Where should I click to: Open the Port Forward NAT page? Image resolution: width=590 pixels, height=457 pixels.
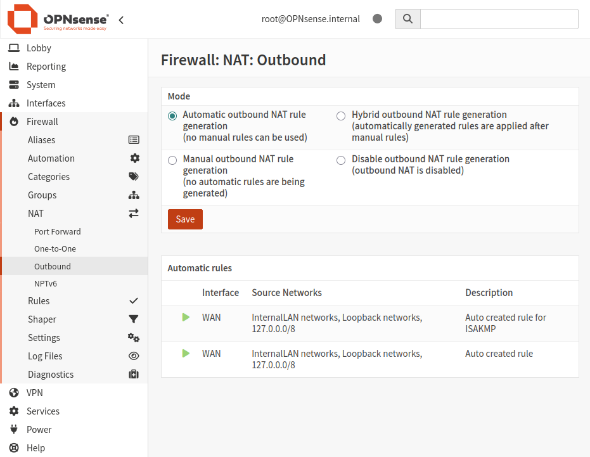(x=58, y=232)
